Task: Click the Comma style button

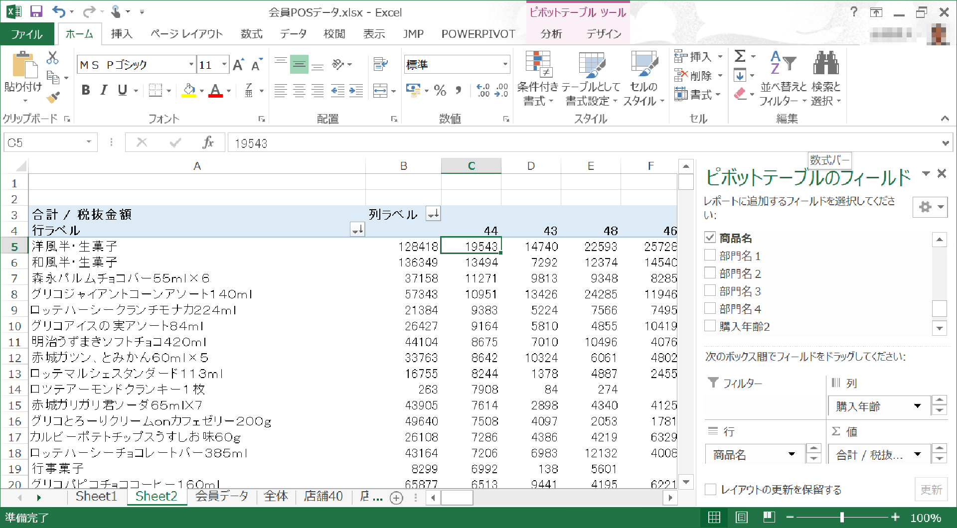Action: pyautogui.click(x=459, y=90)
